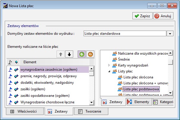
Task: Click the move element up arrow button
Action: coord(61,54)
